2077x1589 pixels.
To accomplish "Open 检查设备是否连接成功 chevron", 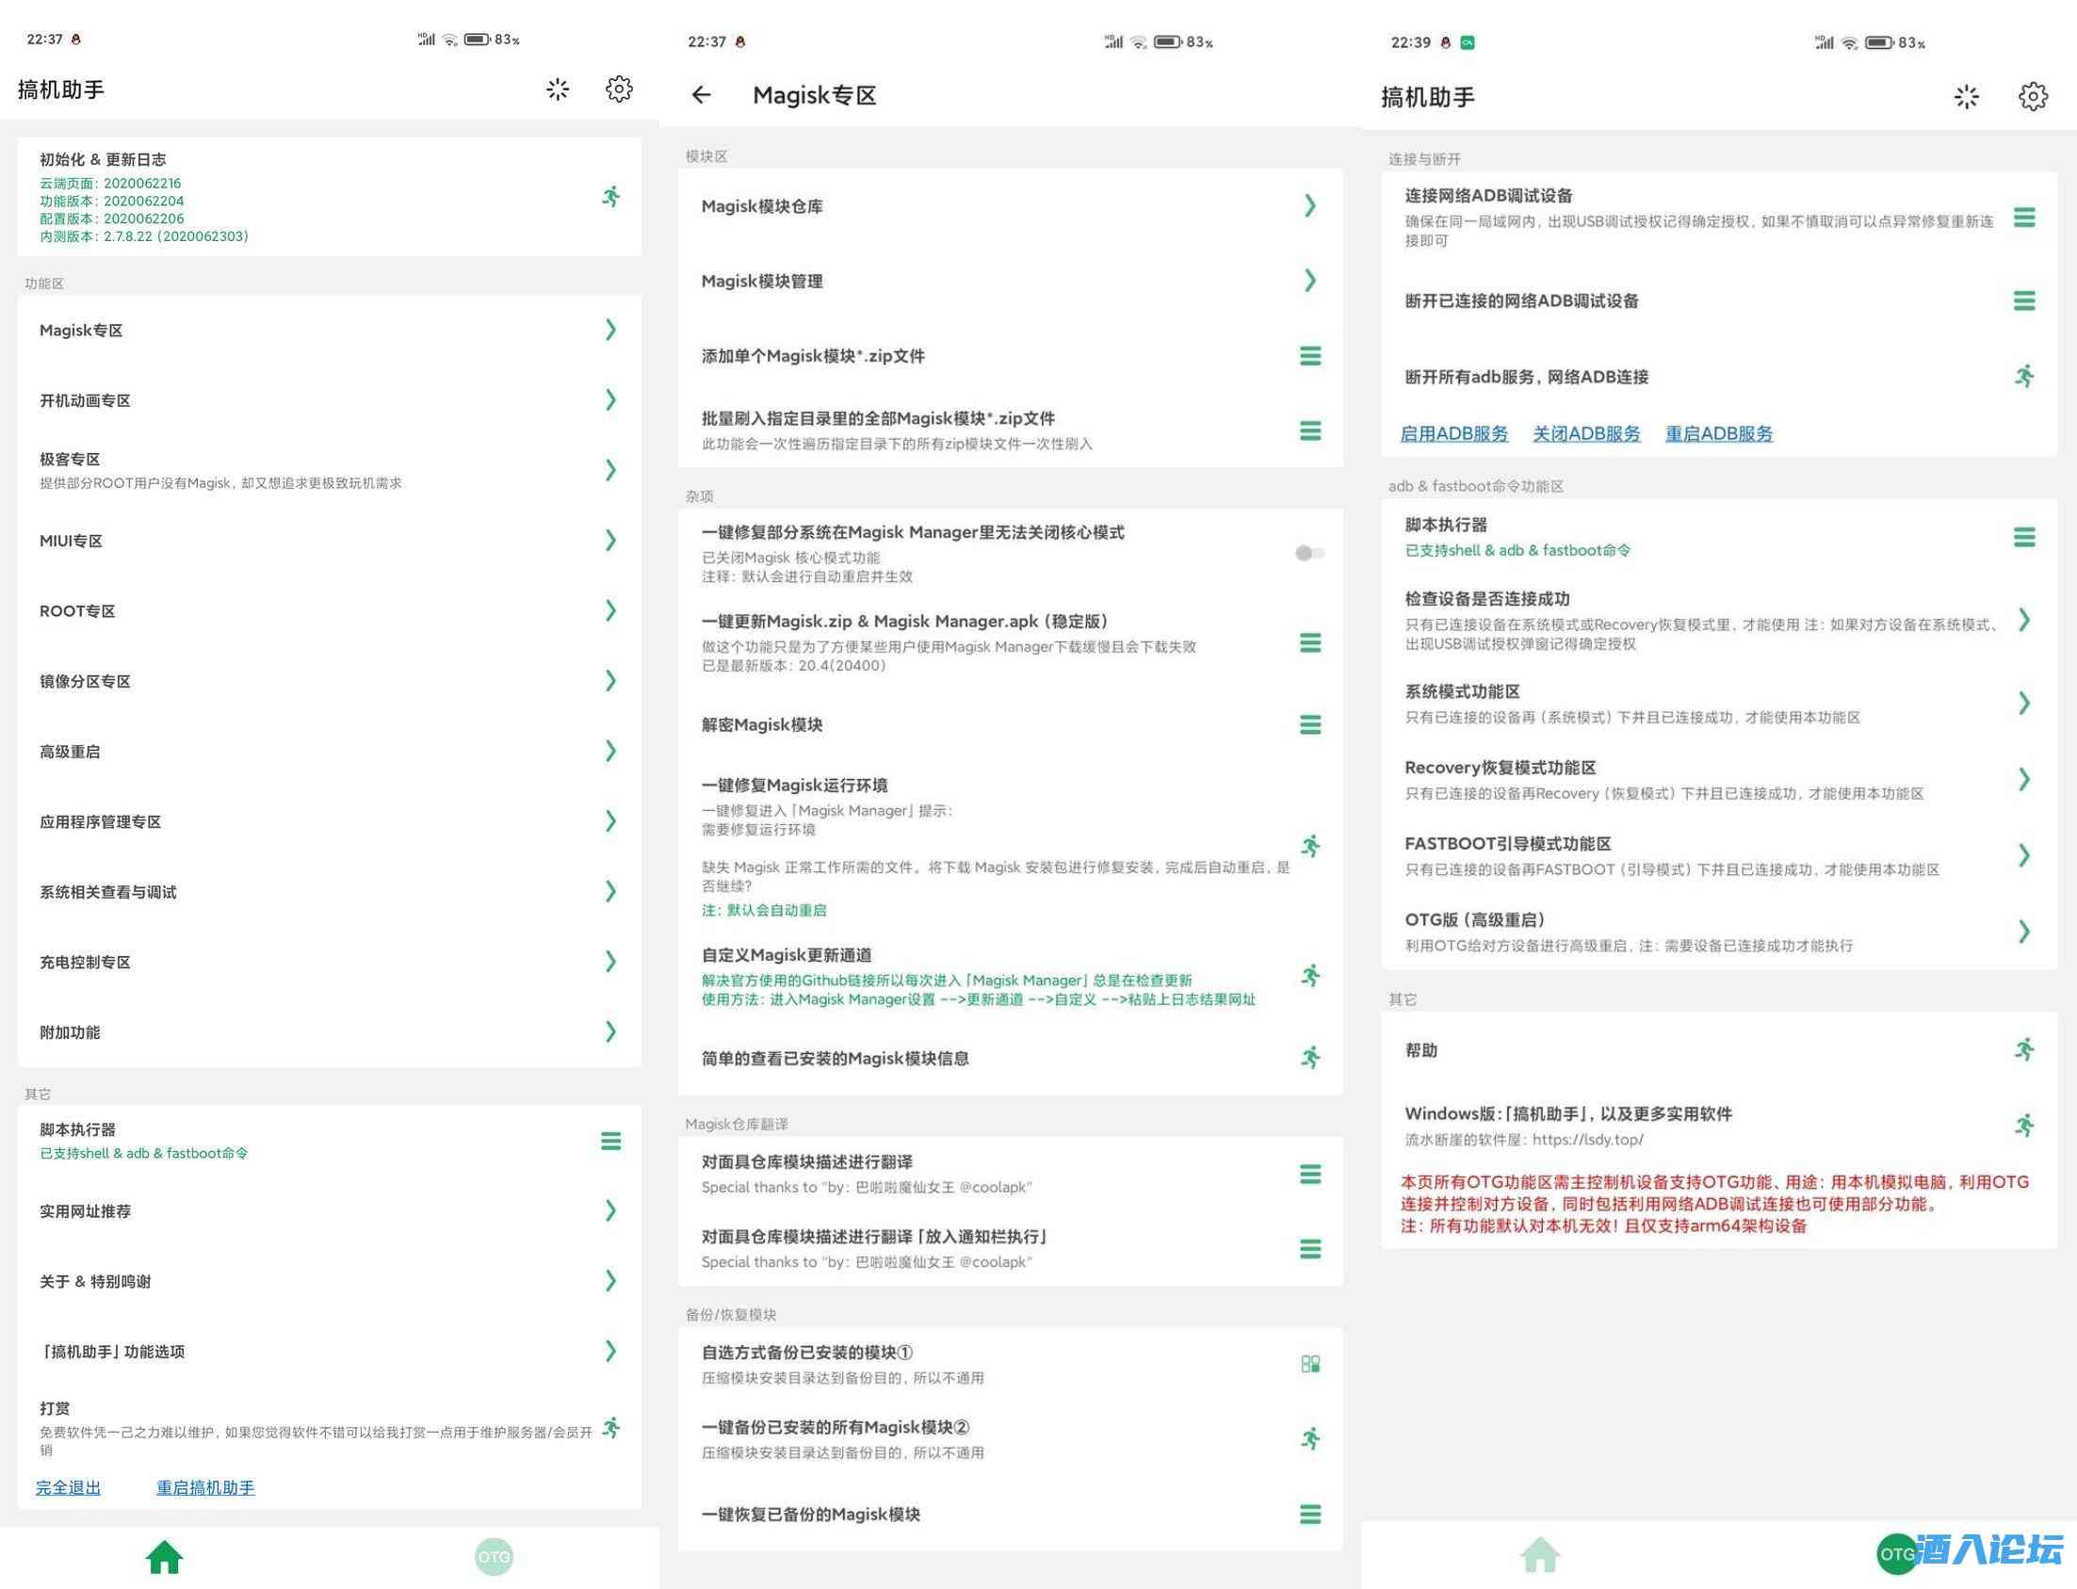I will [x=2024, y=620].
